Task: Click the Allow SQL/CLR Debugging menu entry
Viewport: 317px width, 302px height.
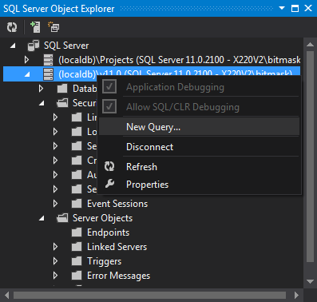Action: (x=199, y=107)
